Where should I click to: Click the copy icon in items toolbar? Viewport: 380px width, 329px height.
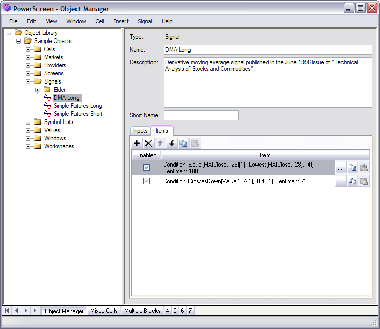click(x=183, y=144)
